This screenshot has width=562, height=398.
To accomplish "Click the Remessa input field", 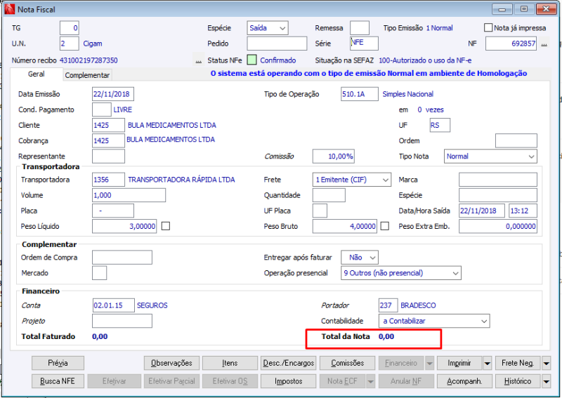I will [x=360, y=28].
